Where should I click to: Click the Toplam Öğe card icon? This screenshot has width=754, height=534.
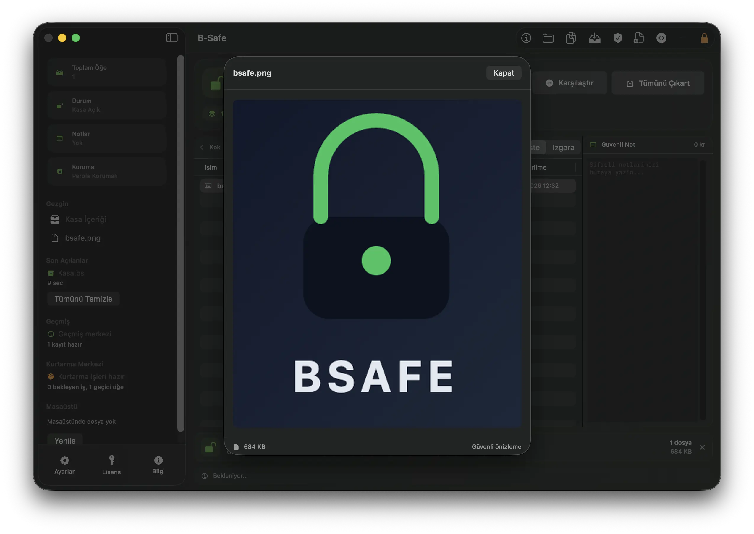click(59, 72)
